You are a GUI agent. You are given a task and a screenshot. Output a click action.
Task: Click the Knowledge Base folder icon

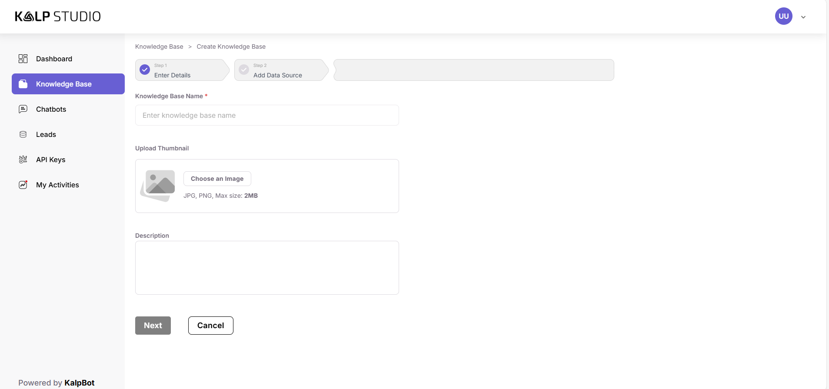(x=23, y=84)
